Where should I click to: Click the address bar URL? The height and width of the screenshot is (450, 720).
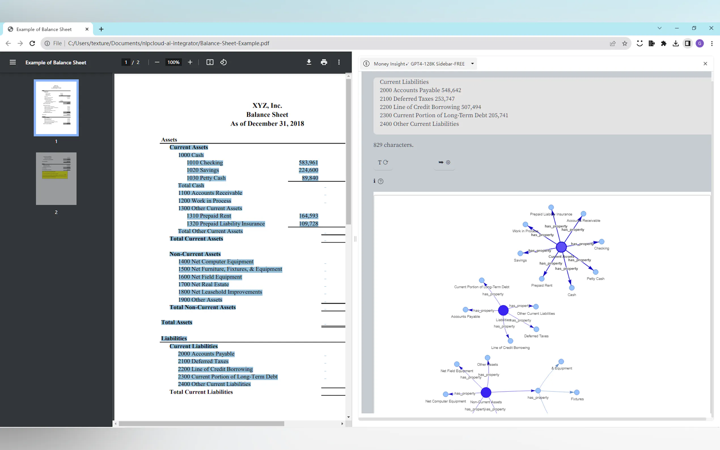pos(168,43)
